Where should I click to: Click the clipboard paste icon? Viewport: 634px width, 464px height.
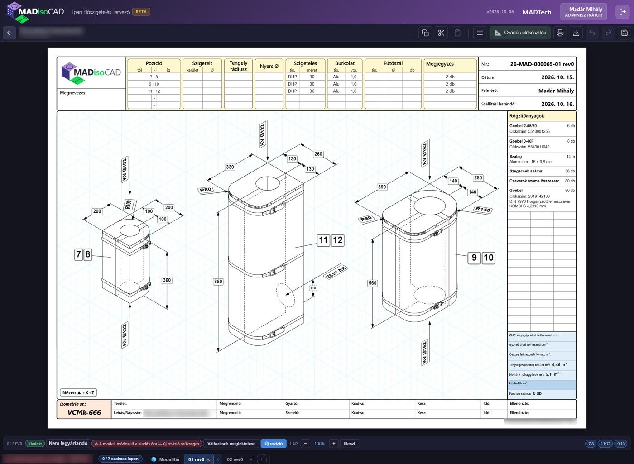457,33
